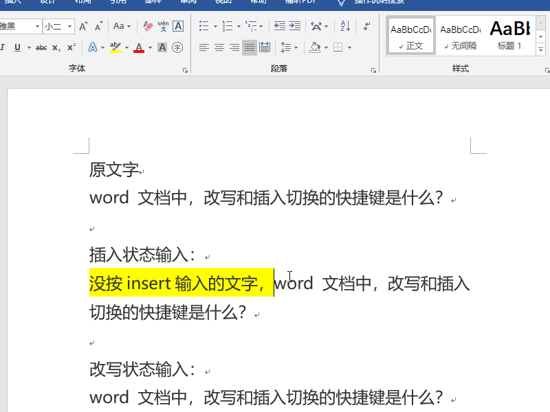550x412 pixels.
Task: Open the font size 小二 dropdown
Action: pyautogui.click(x=69, y=26)
